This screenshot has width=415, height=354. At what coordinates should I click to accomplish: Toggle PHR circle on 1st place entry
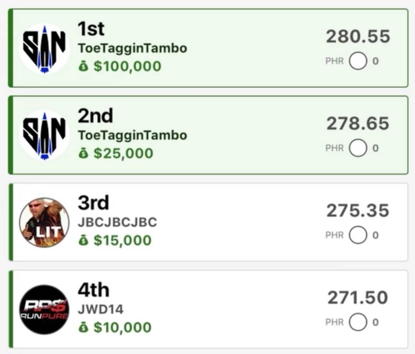click(x=358, y=61)
